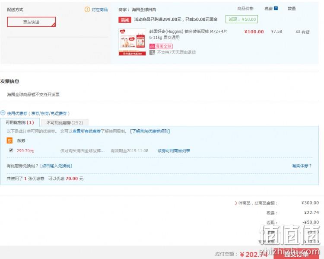Click the 海囤全球 tag icon
Screen dimensions: 324x259
[161, 46]
